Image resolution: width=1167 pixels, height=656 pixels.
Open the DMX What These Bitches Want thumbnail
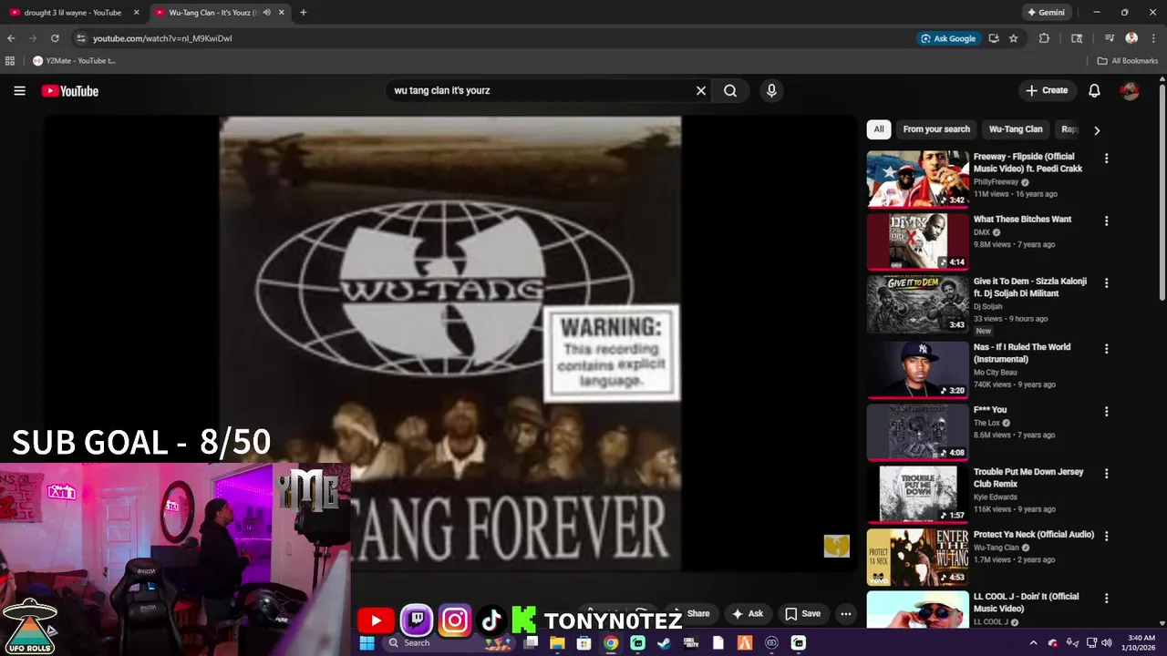tap(917, 241)
